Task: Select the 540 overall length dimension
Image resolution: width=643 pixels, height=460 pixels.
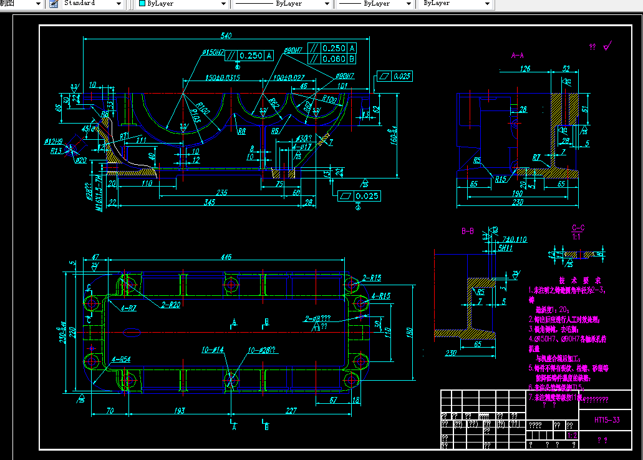Action: coord(226,36)
